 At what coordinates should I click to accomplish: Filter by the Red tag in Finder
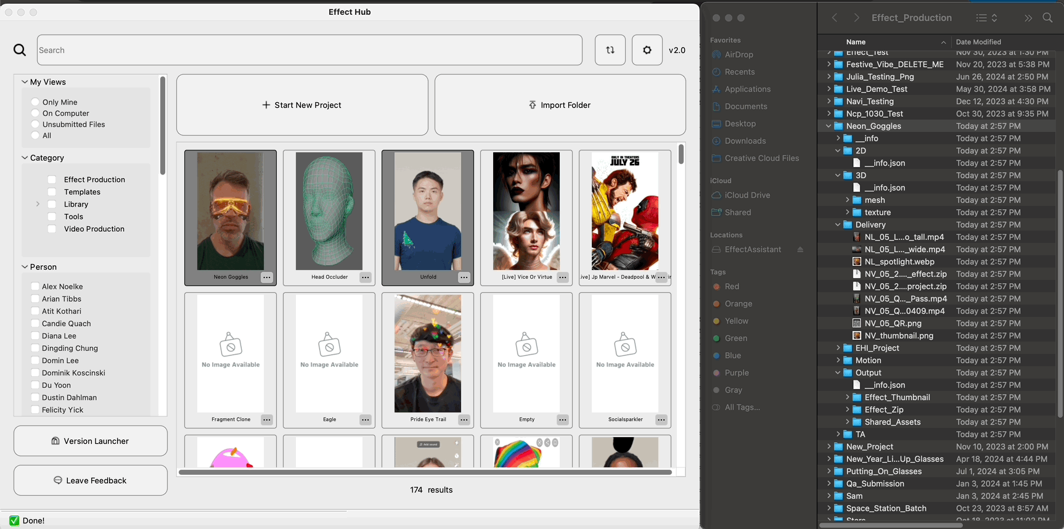click(x=732, y=287)
